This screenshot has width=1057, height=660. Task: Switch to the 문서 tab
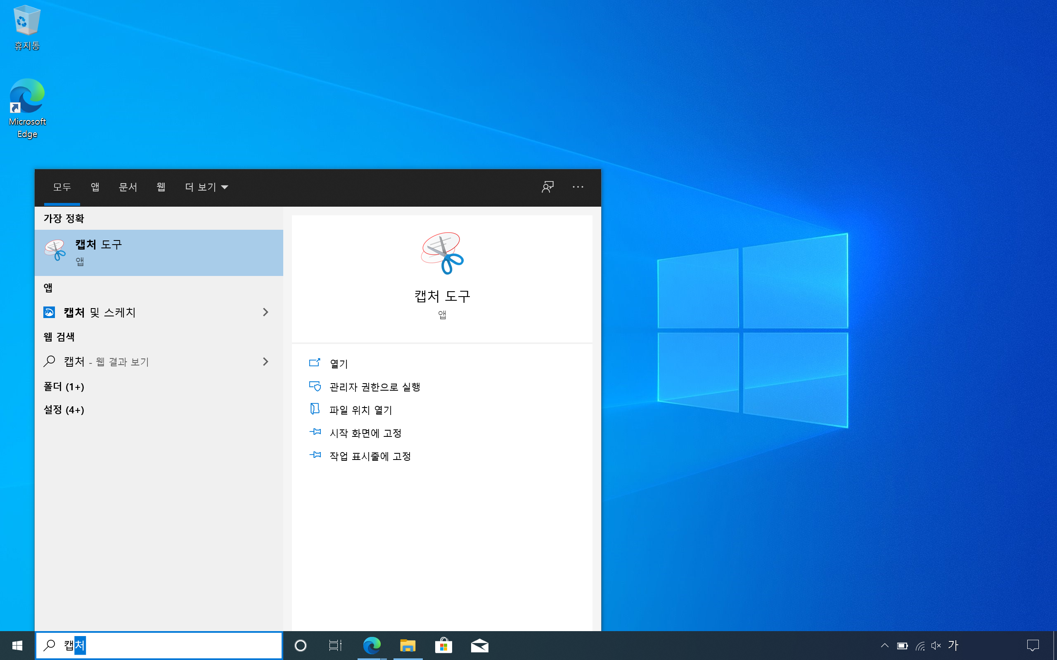point(128,187)
